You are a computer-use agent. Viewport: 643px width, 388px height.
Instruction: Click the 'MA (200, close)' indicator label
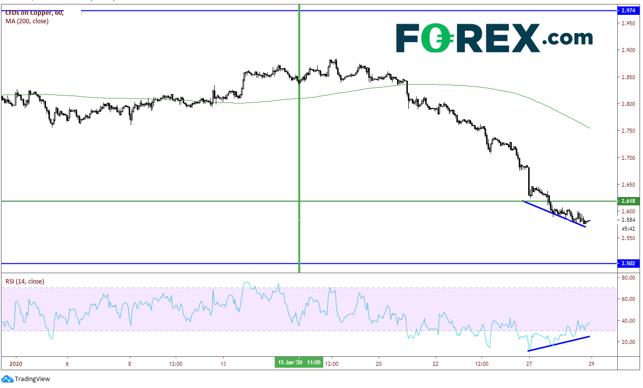pos(27,21)
